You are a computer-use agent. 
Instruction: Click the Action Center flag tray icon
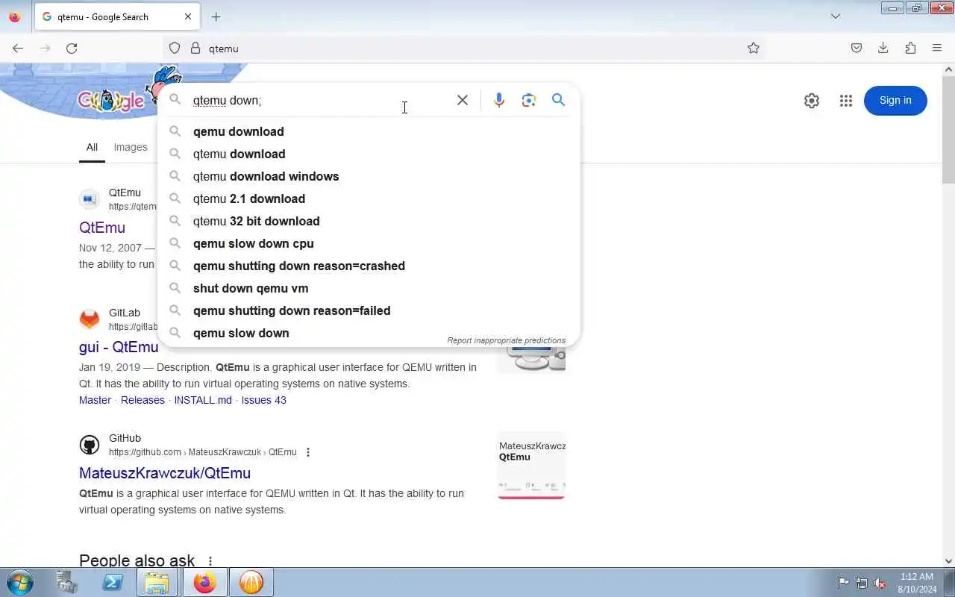point(843,583)
